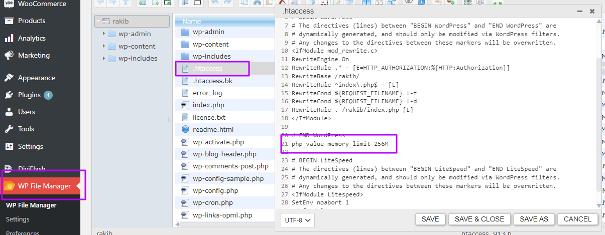Click the SAVE button
Screen dimensions: 605x235
(430, 219)
